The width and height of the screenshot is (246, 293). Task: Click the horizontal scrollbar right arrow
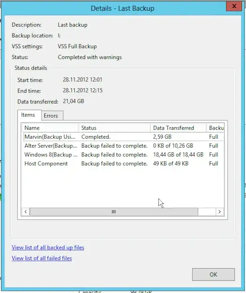click(x=220, y=212)
